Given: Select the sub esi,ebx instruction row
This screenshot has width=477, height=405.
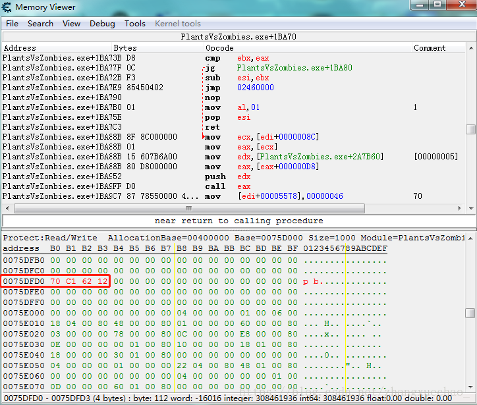Looking at the screenshot, I should tap(234, 78).
